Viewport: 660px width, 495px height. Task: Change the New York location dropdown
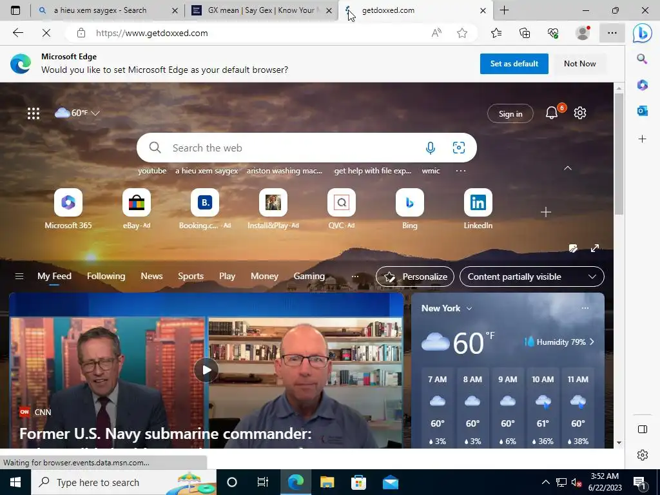[447, 308]
